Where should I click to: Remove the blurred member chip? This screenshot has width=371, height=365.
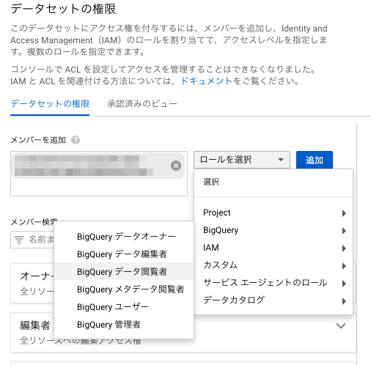[x=176, y=166]
